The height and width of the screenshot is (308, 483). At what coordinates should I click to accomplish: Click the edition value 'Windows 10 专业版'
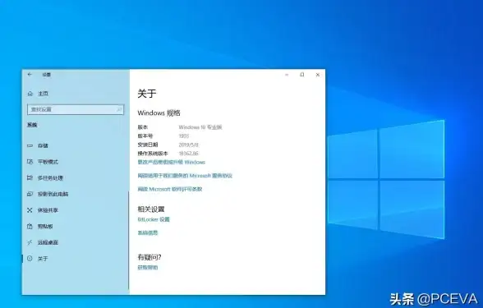200,127
